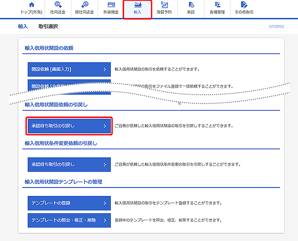Image resolution: width=298 pixels, height=241 pixels.
Task: Select the 各種管理 menu label
Action: pyautogui.click(x=217, y=12)
